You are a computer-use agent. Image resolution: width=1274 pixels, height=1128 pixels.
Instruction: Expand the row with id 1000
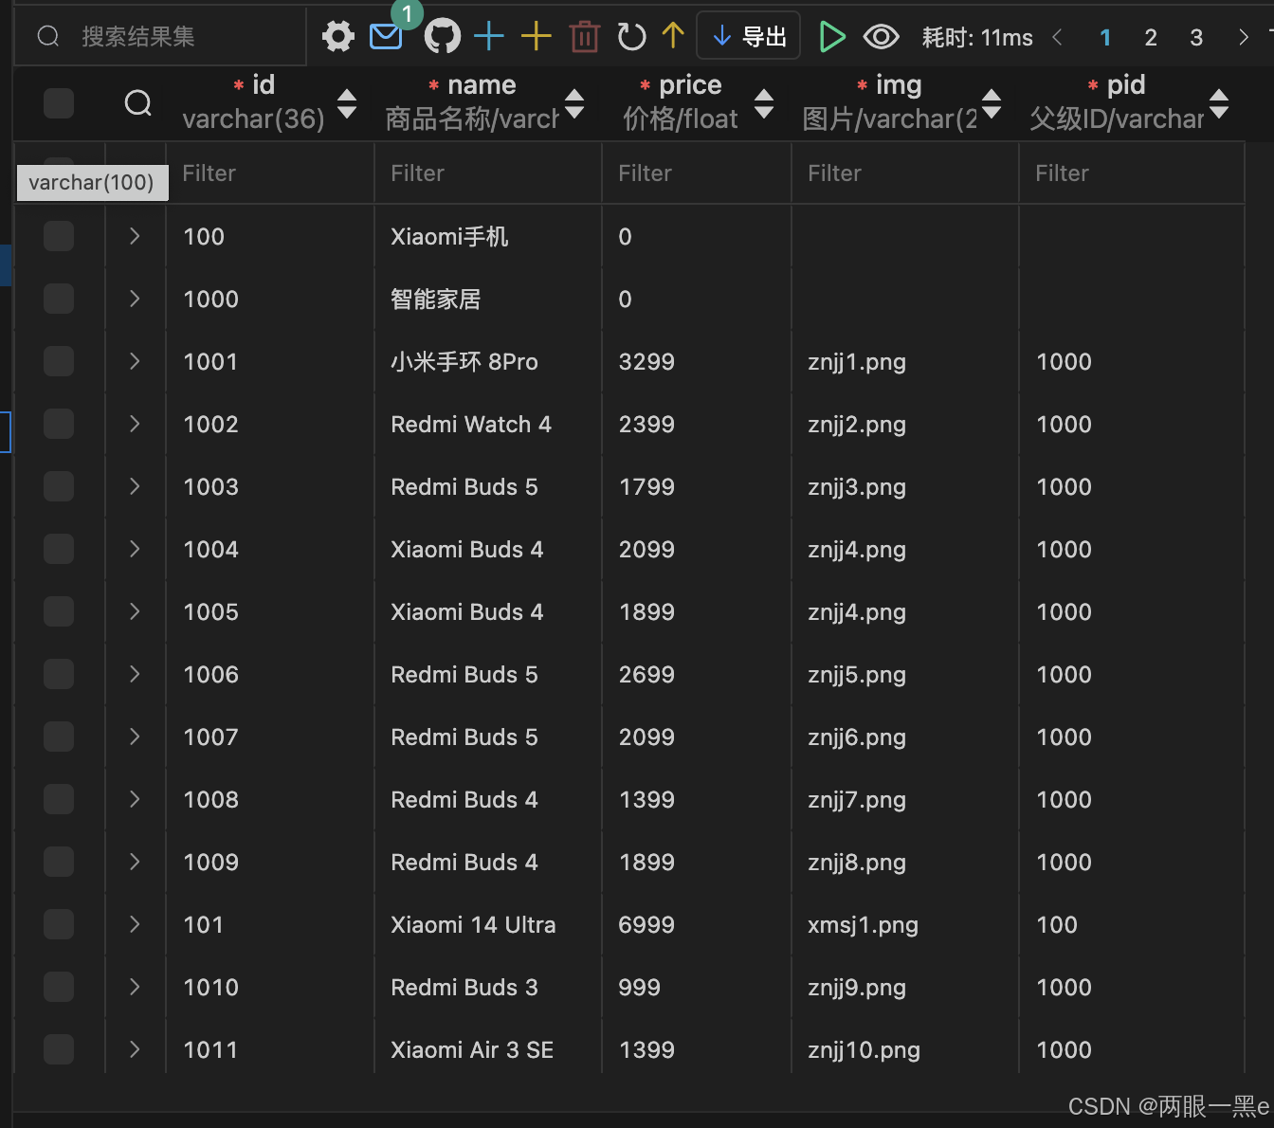click(x=135, y=299)
